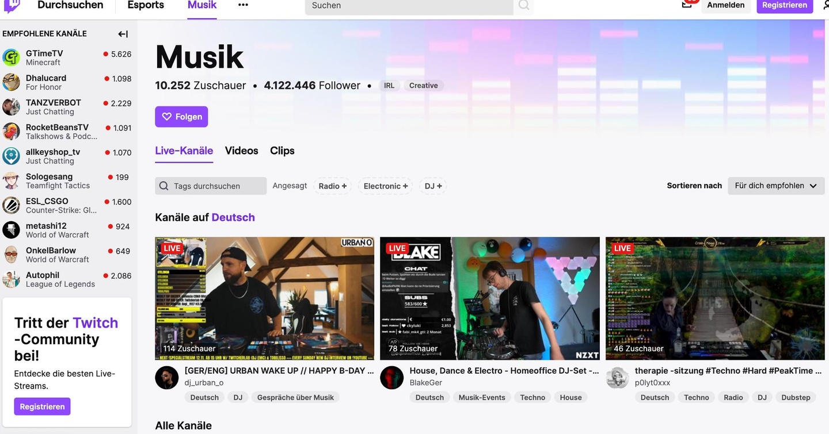Screen dimensions: 829x434
Task: Open Autophil channel avatar
Action: 11,279
